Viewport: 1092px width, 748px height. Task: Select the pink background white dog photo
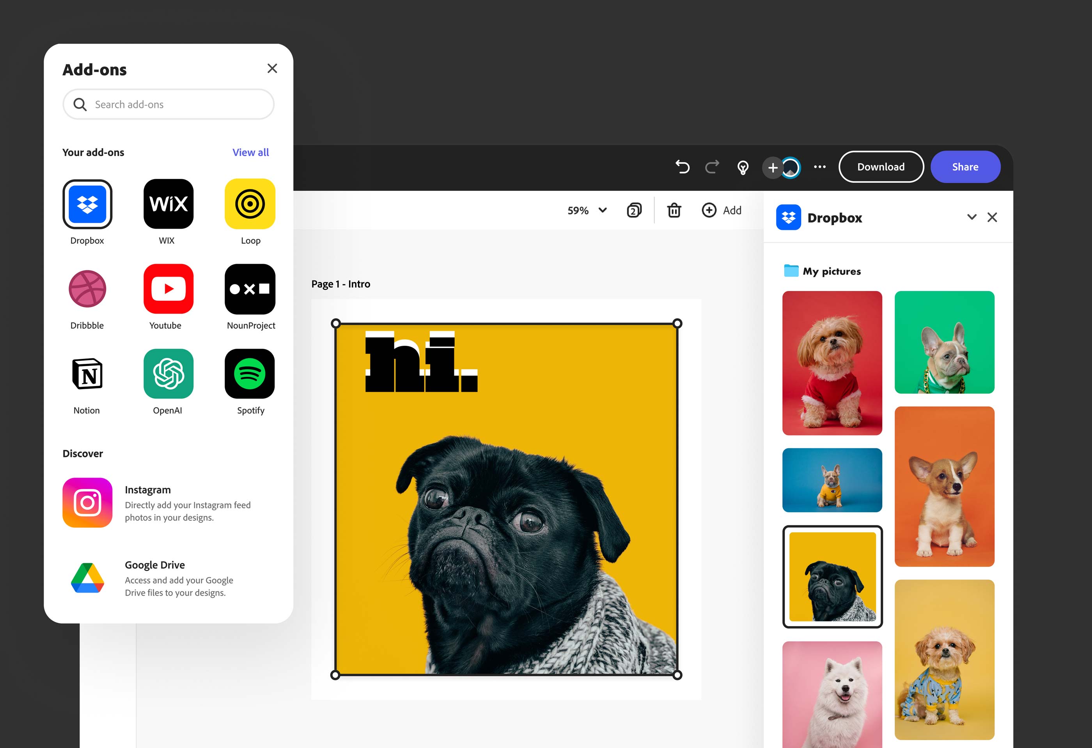(x=832, y=695)
